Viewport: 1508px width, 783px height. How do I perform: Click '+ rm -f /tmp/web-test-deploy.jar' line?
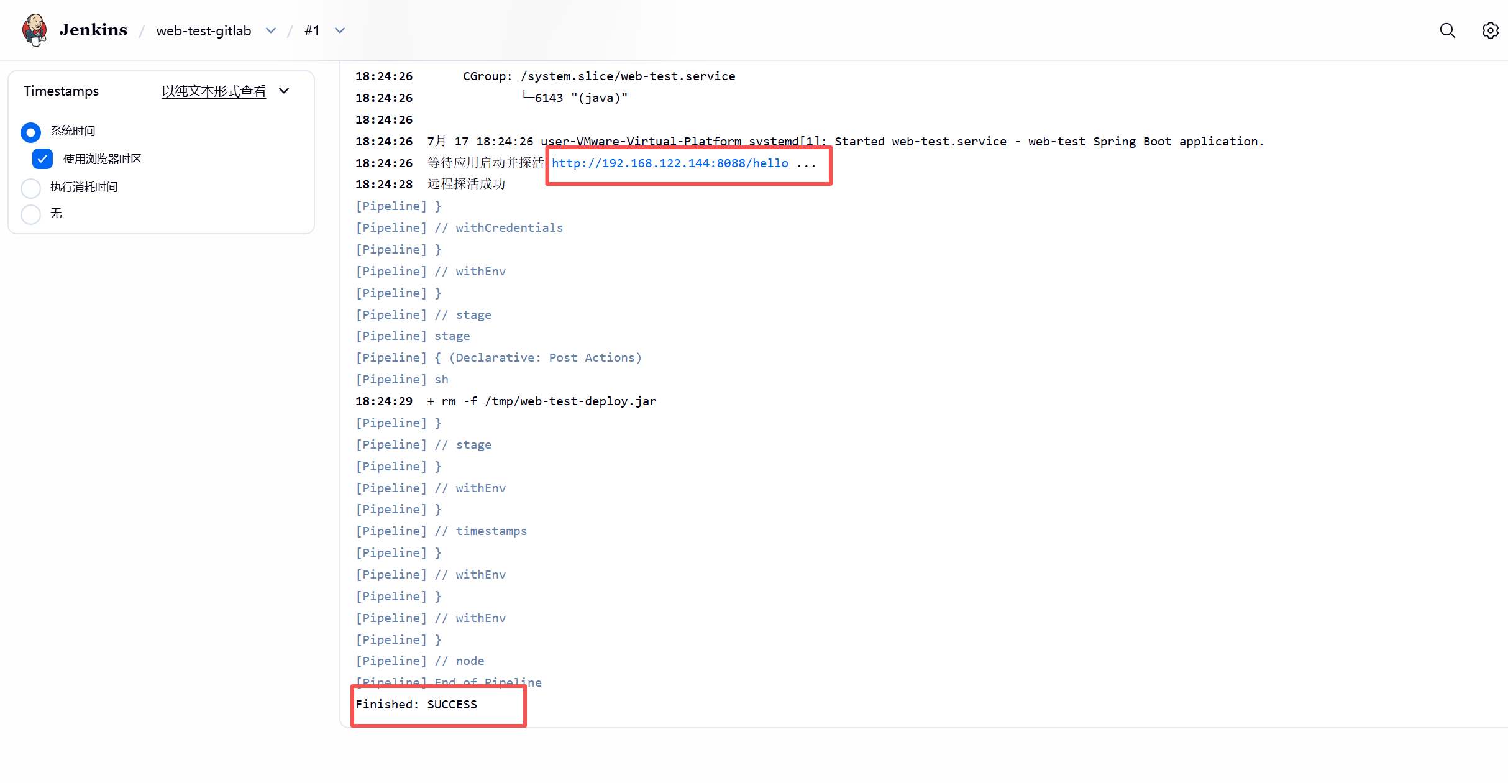[x=542, y=401]
